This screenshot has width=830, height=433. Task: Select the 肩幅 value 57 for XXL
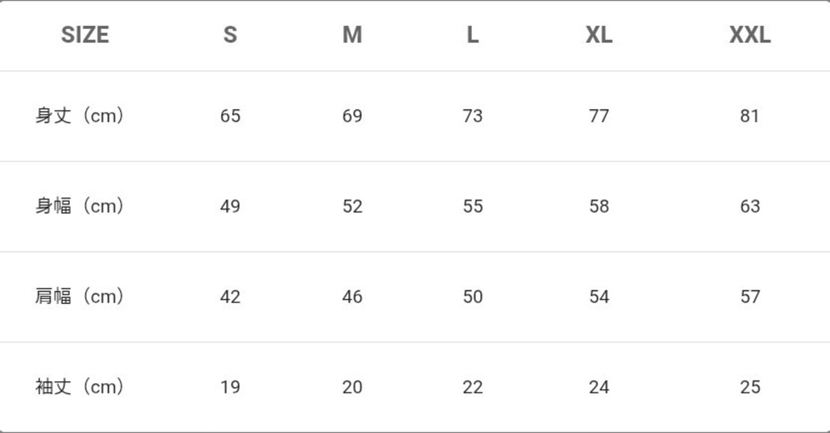pyautogui.click(x=750, y=297)
